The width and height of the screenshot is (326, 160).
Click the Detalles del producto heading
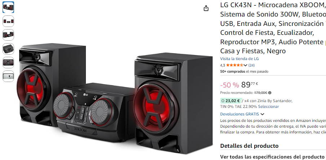249,146
